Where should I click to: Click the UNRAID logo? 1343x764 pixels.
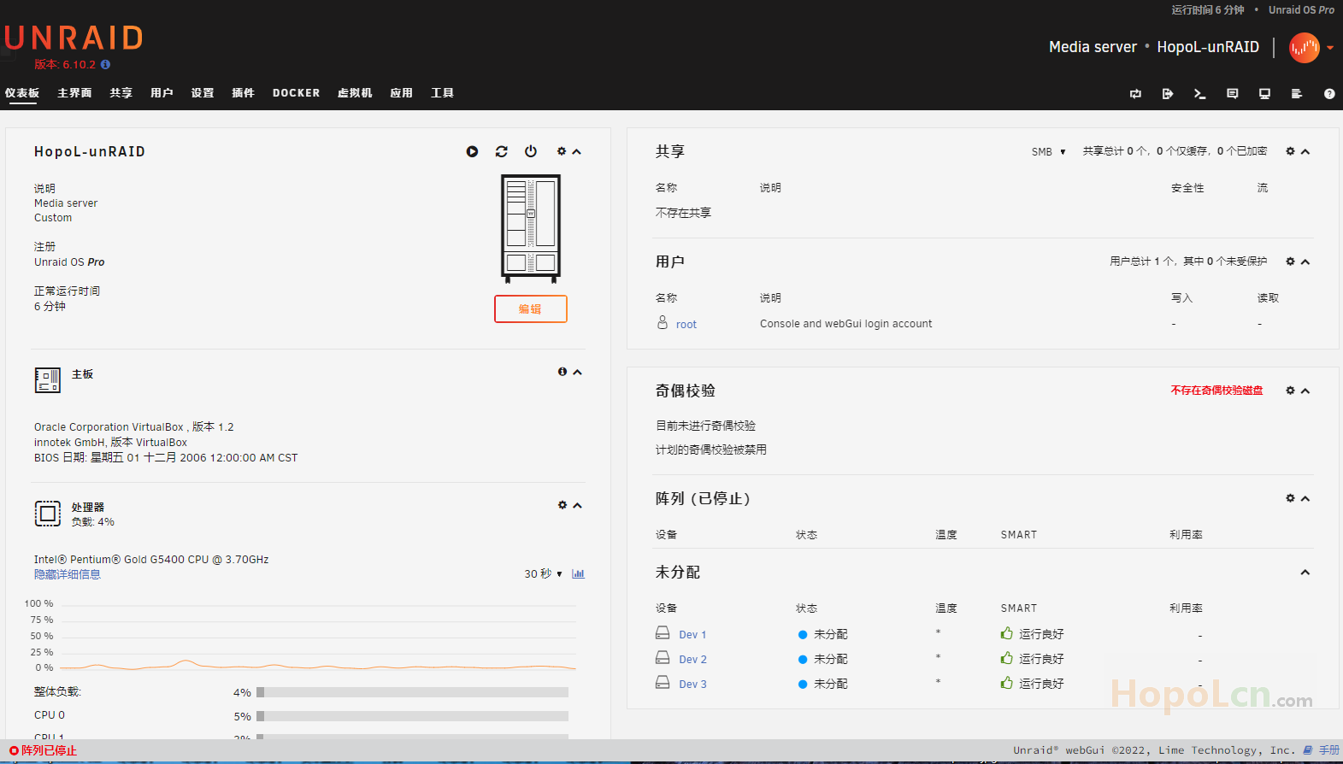tap(74, 38)
